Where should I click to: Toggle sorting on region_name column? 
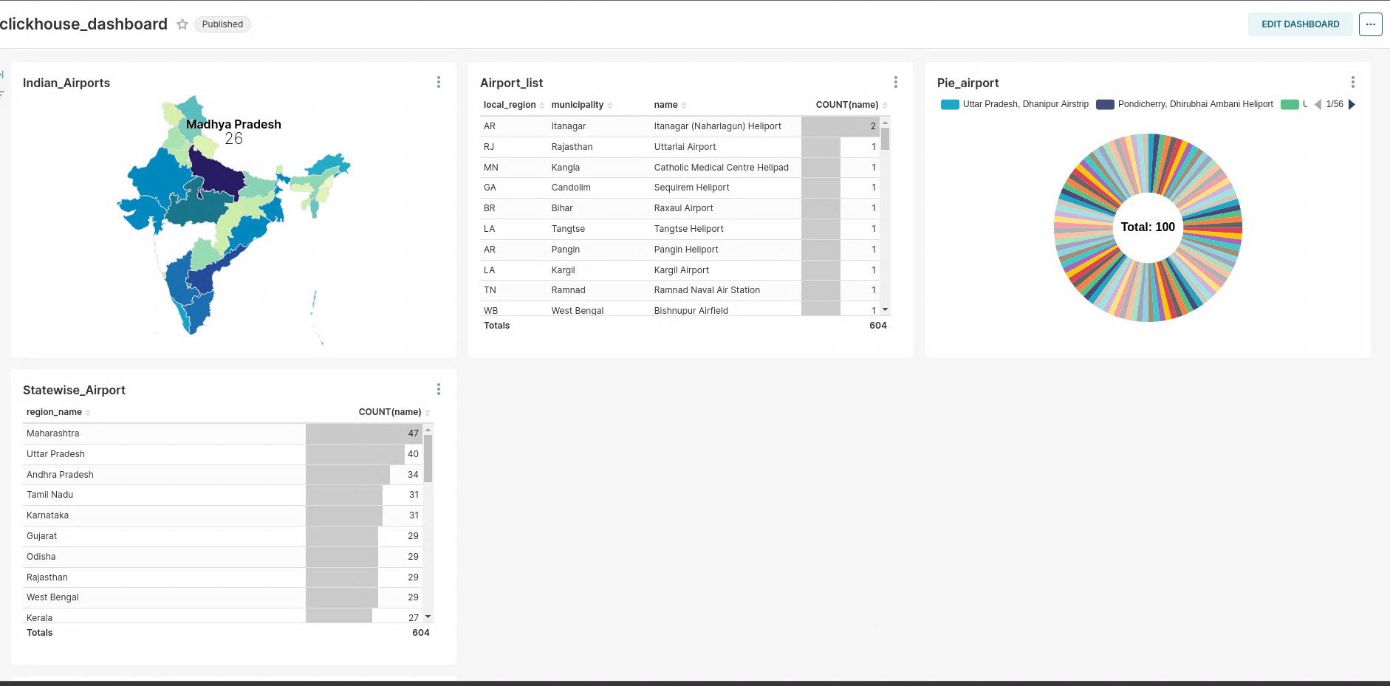[88, 412]
